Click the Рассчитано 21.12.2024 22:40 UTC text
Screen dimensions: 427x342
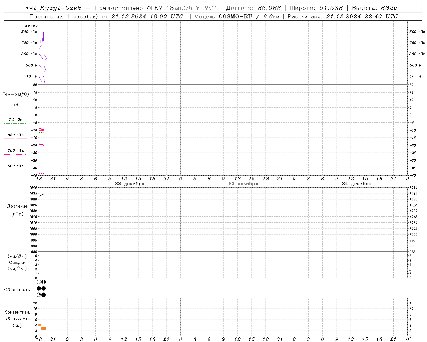click(343, 16)
